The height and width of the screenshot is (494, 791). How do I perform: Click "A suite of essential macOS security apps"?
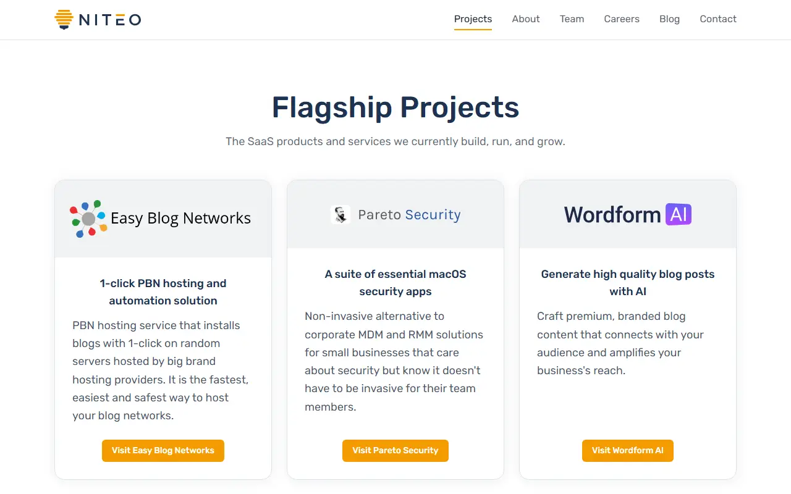click(x=395, y=283)
